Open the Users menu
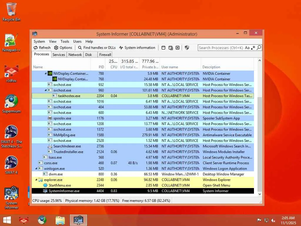Screen dimensions: 301x226 (x=77, y=41)
